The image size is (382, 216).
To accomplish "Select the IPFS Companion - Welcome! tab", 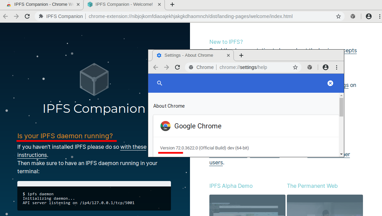I will (124, 4).
